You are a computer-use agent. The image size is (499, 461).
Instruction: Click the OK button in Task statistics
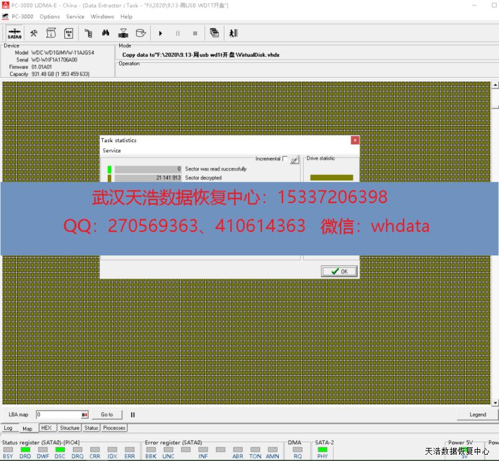pos(339,271)
